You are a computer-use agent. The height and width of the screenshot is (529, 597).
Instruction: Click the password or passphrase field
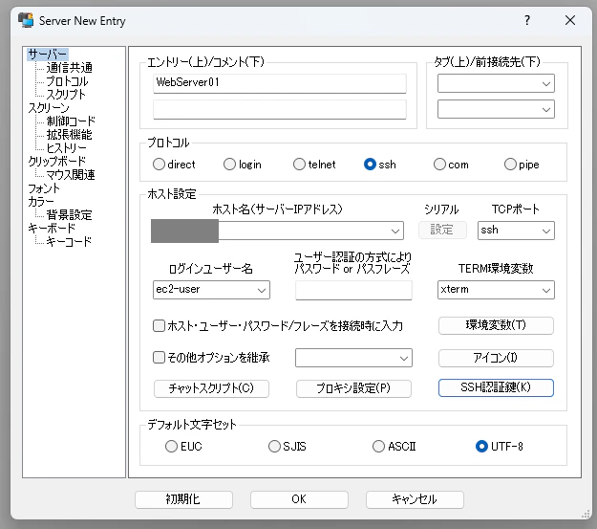[x=353, y=290]
